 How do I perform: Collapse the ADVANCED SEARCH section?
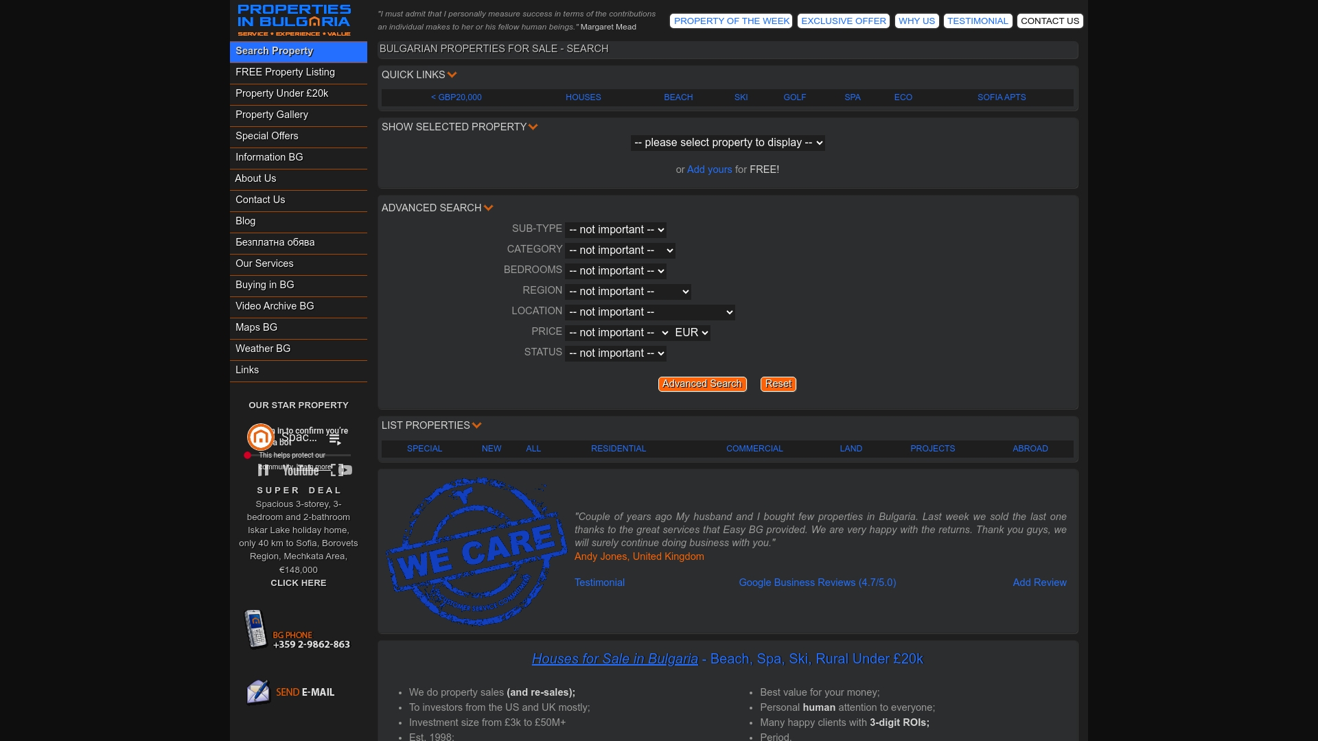click(x=488, y=207)
